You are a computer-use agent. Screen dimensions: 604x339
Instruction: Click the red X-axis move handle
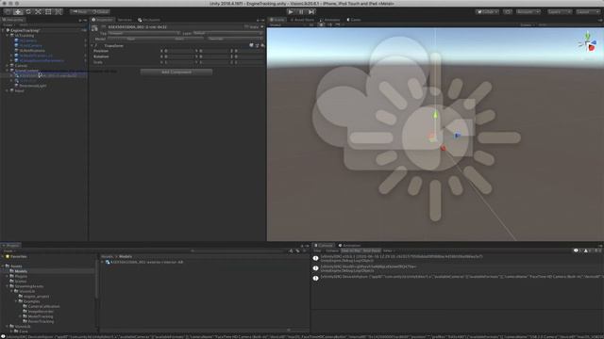click(443, 148)
